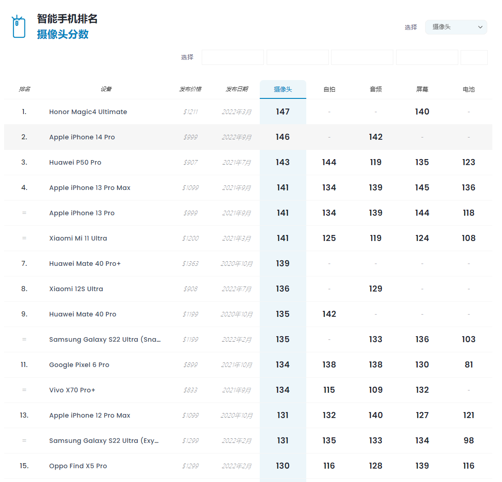Click screen score 145 for iPhone 13 Pro Max

pyautogui.click(x=422, y=188)
